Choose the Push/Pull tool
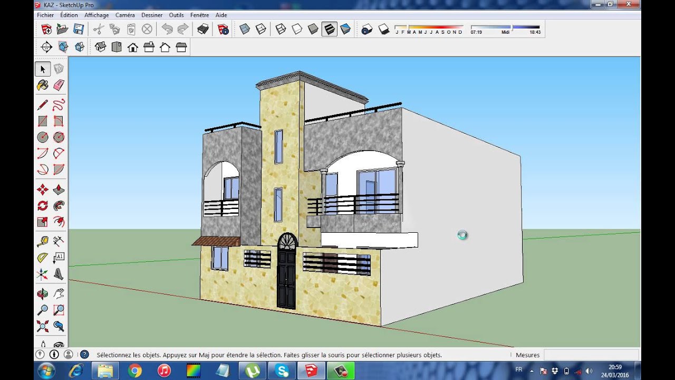Image resolution: width=675 pixels, height=380 pixels. (59, 189)
